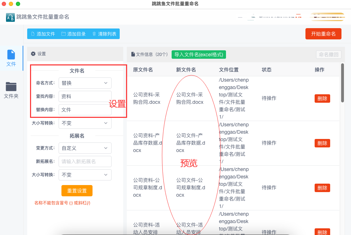Click the 新拓展名 input field
The width and height of the screenshot is (351, 235).
point(85,161)
